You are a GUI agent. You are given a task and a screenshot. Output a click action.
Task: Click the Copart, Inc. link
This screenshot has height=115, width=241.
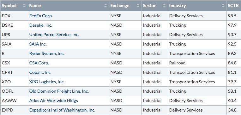[x=40, y=73]
